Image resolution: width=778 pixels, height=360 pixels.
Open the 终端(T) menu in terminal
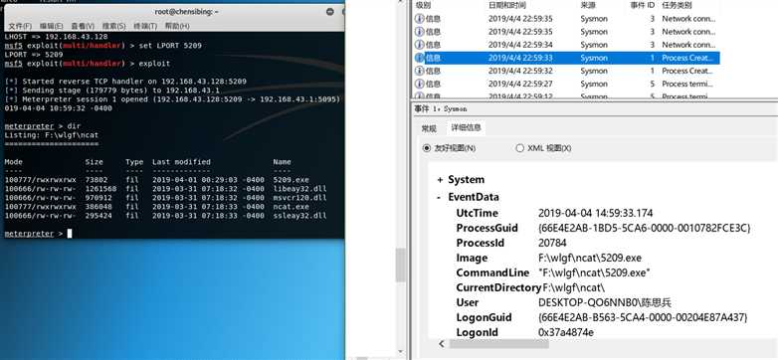point(145,26)
